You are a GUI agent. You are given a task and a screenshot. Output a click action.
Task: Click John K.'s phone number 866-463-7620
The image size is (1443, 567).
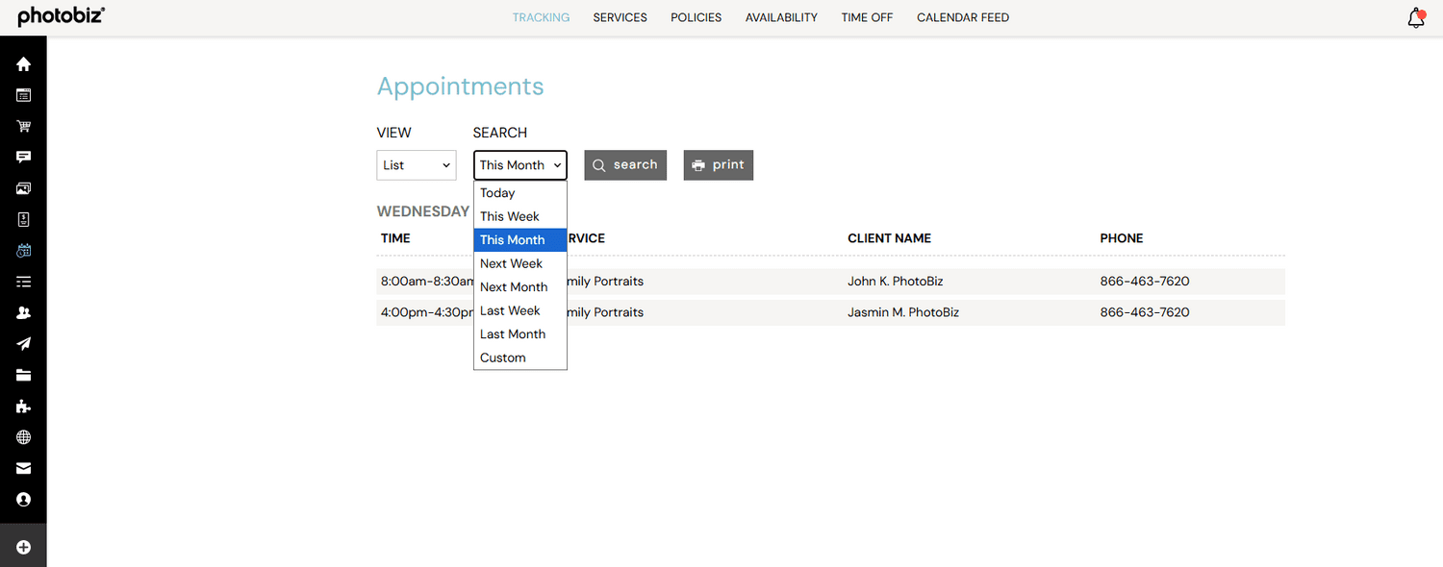1145,282
